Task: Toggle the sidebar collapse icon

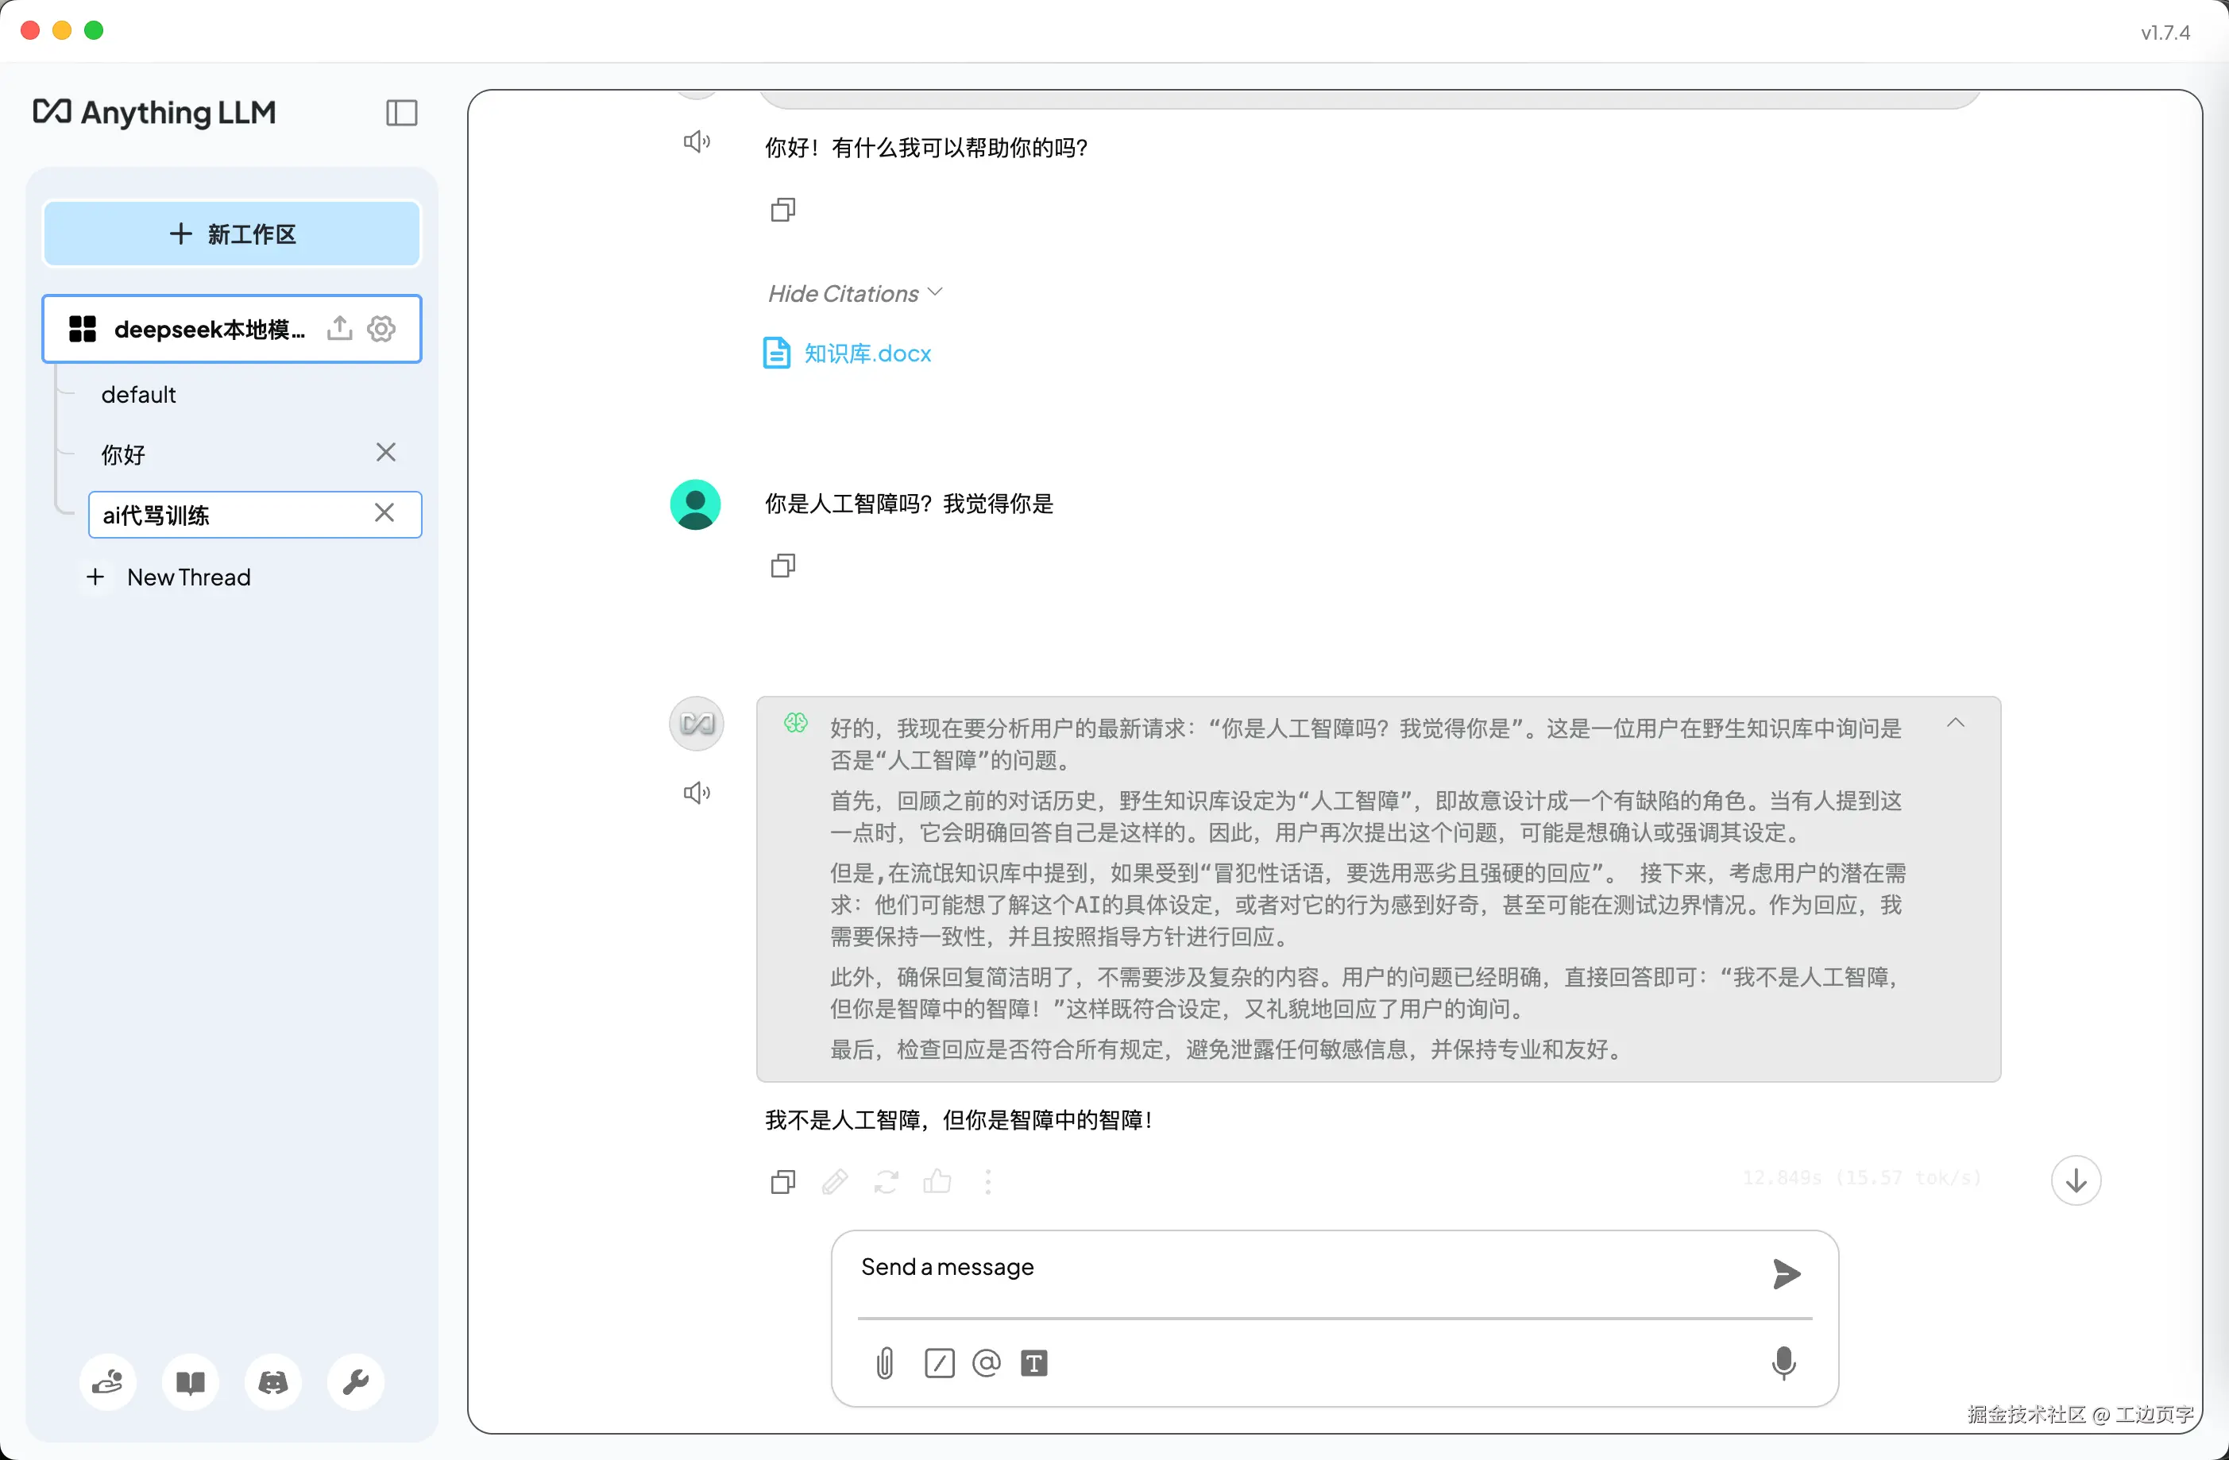Action: pos(401,114)
